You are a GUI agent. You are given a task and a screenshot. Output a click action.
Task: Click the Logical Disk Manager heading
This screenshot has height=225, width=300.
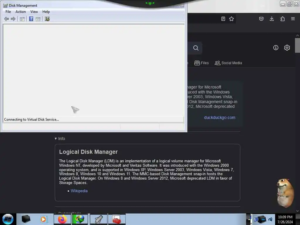pos(88,152)
